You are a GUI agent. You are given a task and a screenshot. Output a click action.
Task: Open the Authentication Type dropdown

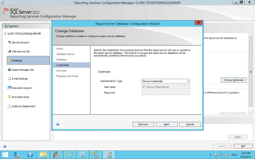(165, 81)
